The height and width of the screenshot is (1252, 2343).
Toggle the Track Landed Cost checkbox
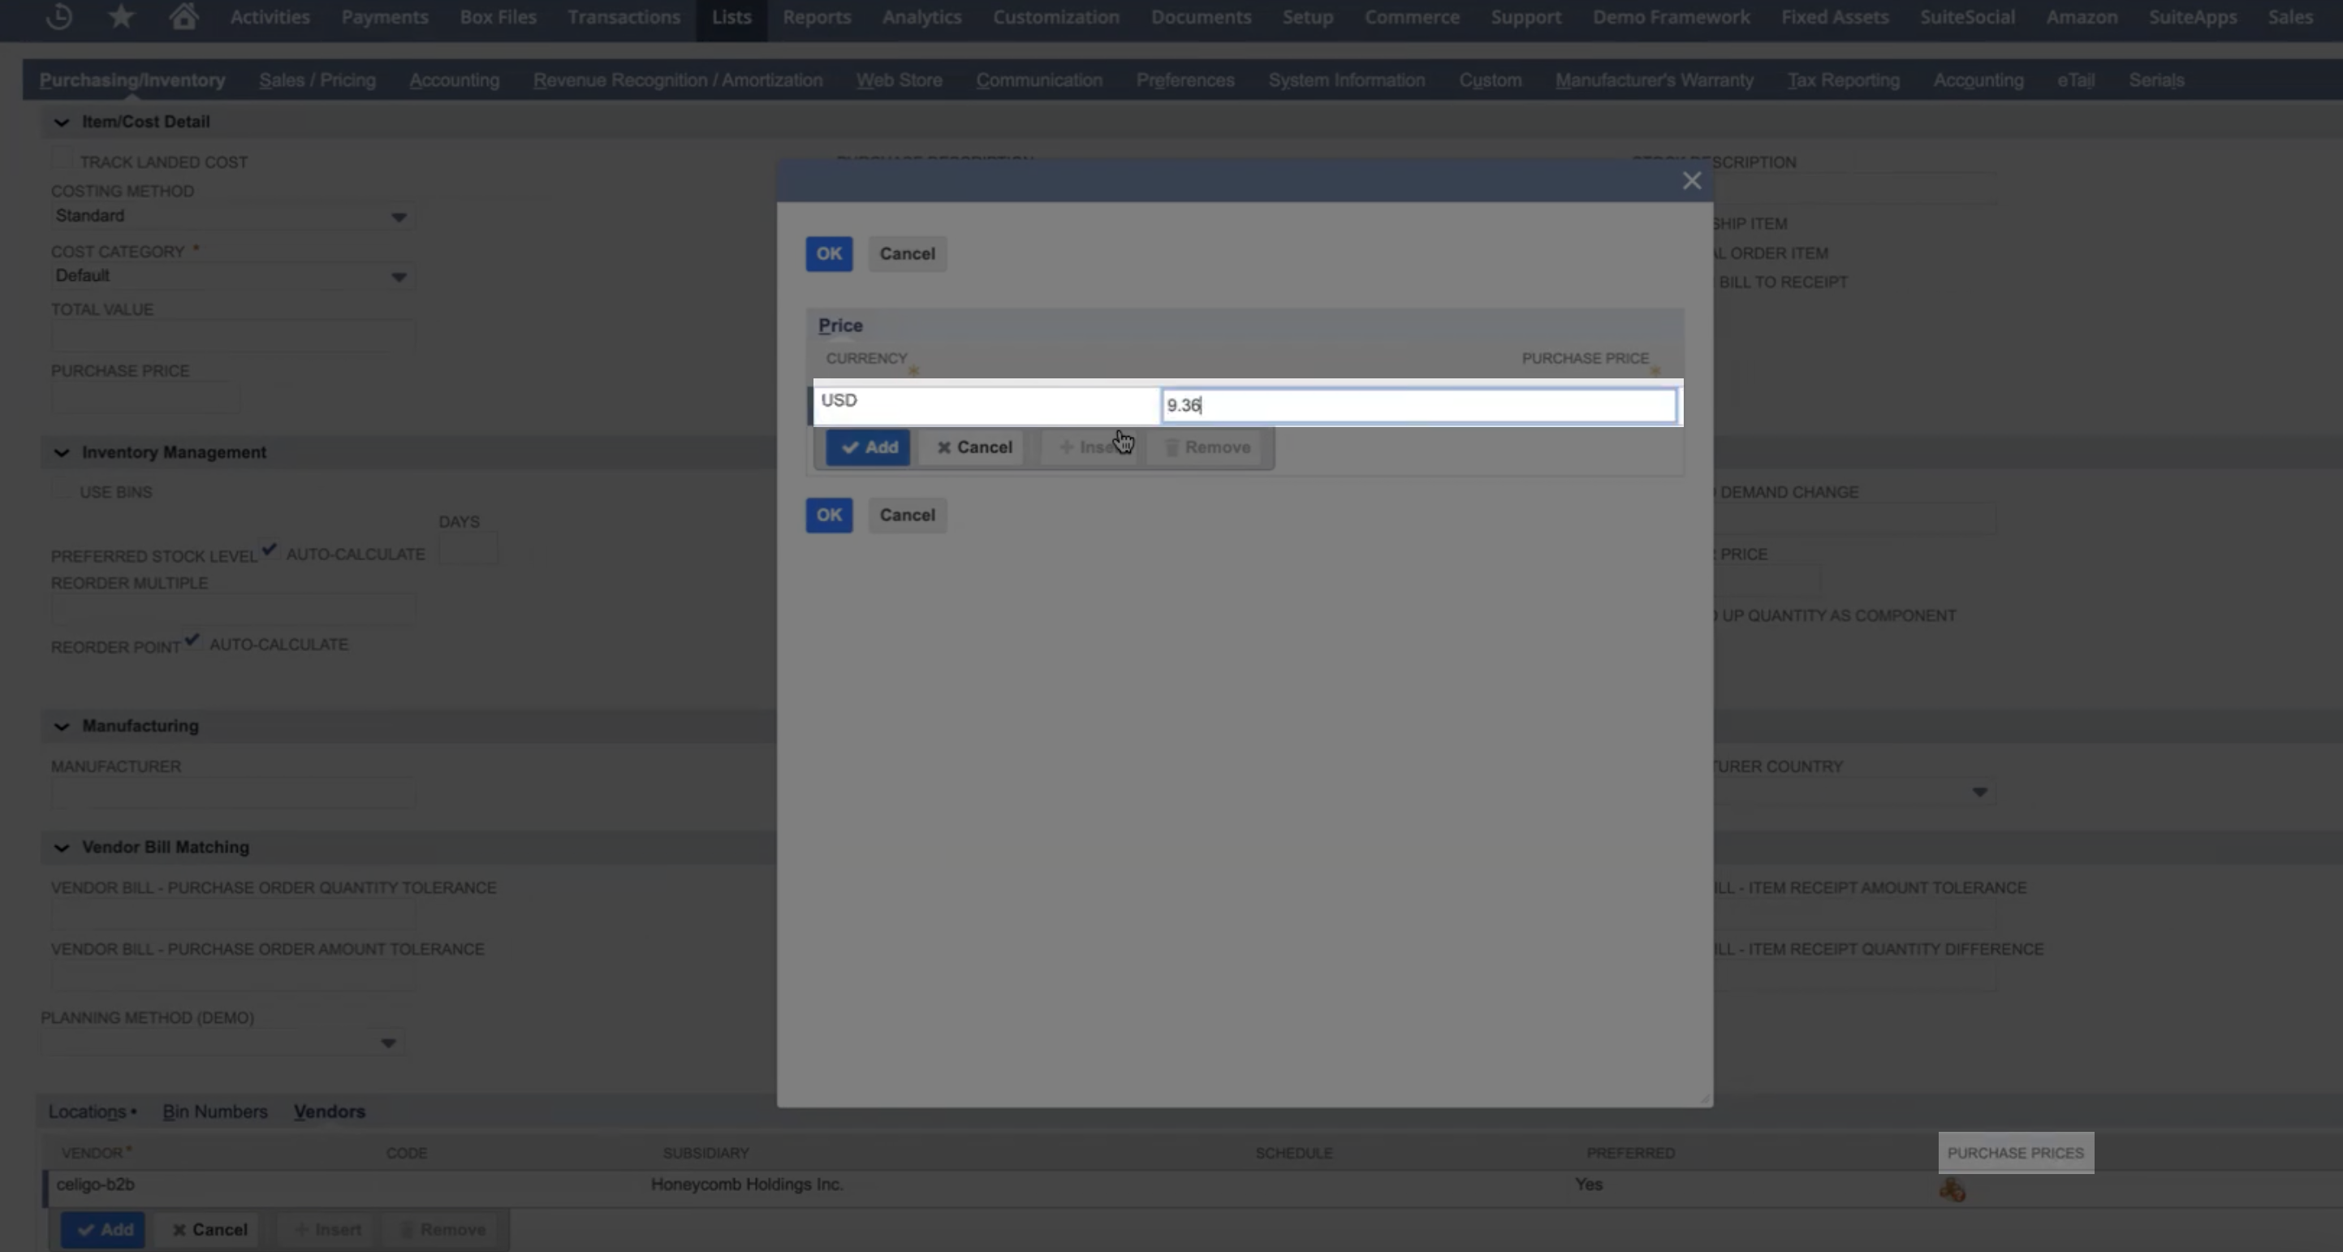tap(61, 160)
